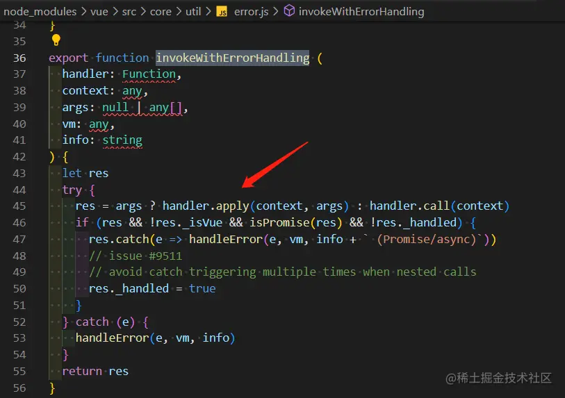Image resolution: width=565 pixels, height=398 pixels.
Task: Click '_isVue' property on line 46
Action: click(202, 222)
